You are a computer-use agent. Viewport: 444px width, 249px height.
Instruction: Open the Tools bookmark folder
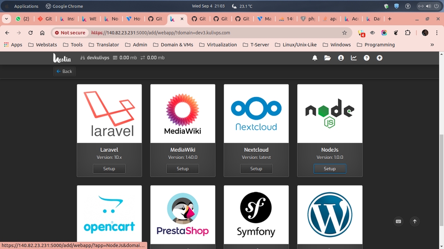coord(73,45)
